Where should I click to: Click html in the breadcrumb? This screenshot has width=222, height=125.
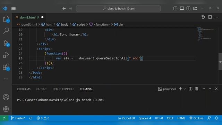[49, 25]
